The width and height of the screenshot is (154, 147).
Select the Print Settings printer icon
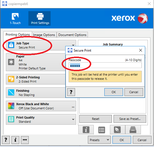tap(40, 16)
